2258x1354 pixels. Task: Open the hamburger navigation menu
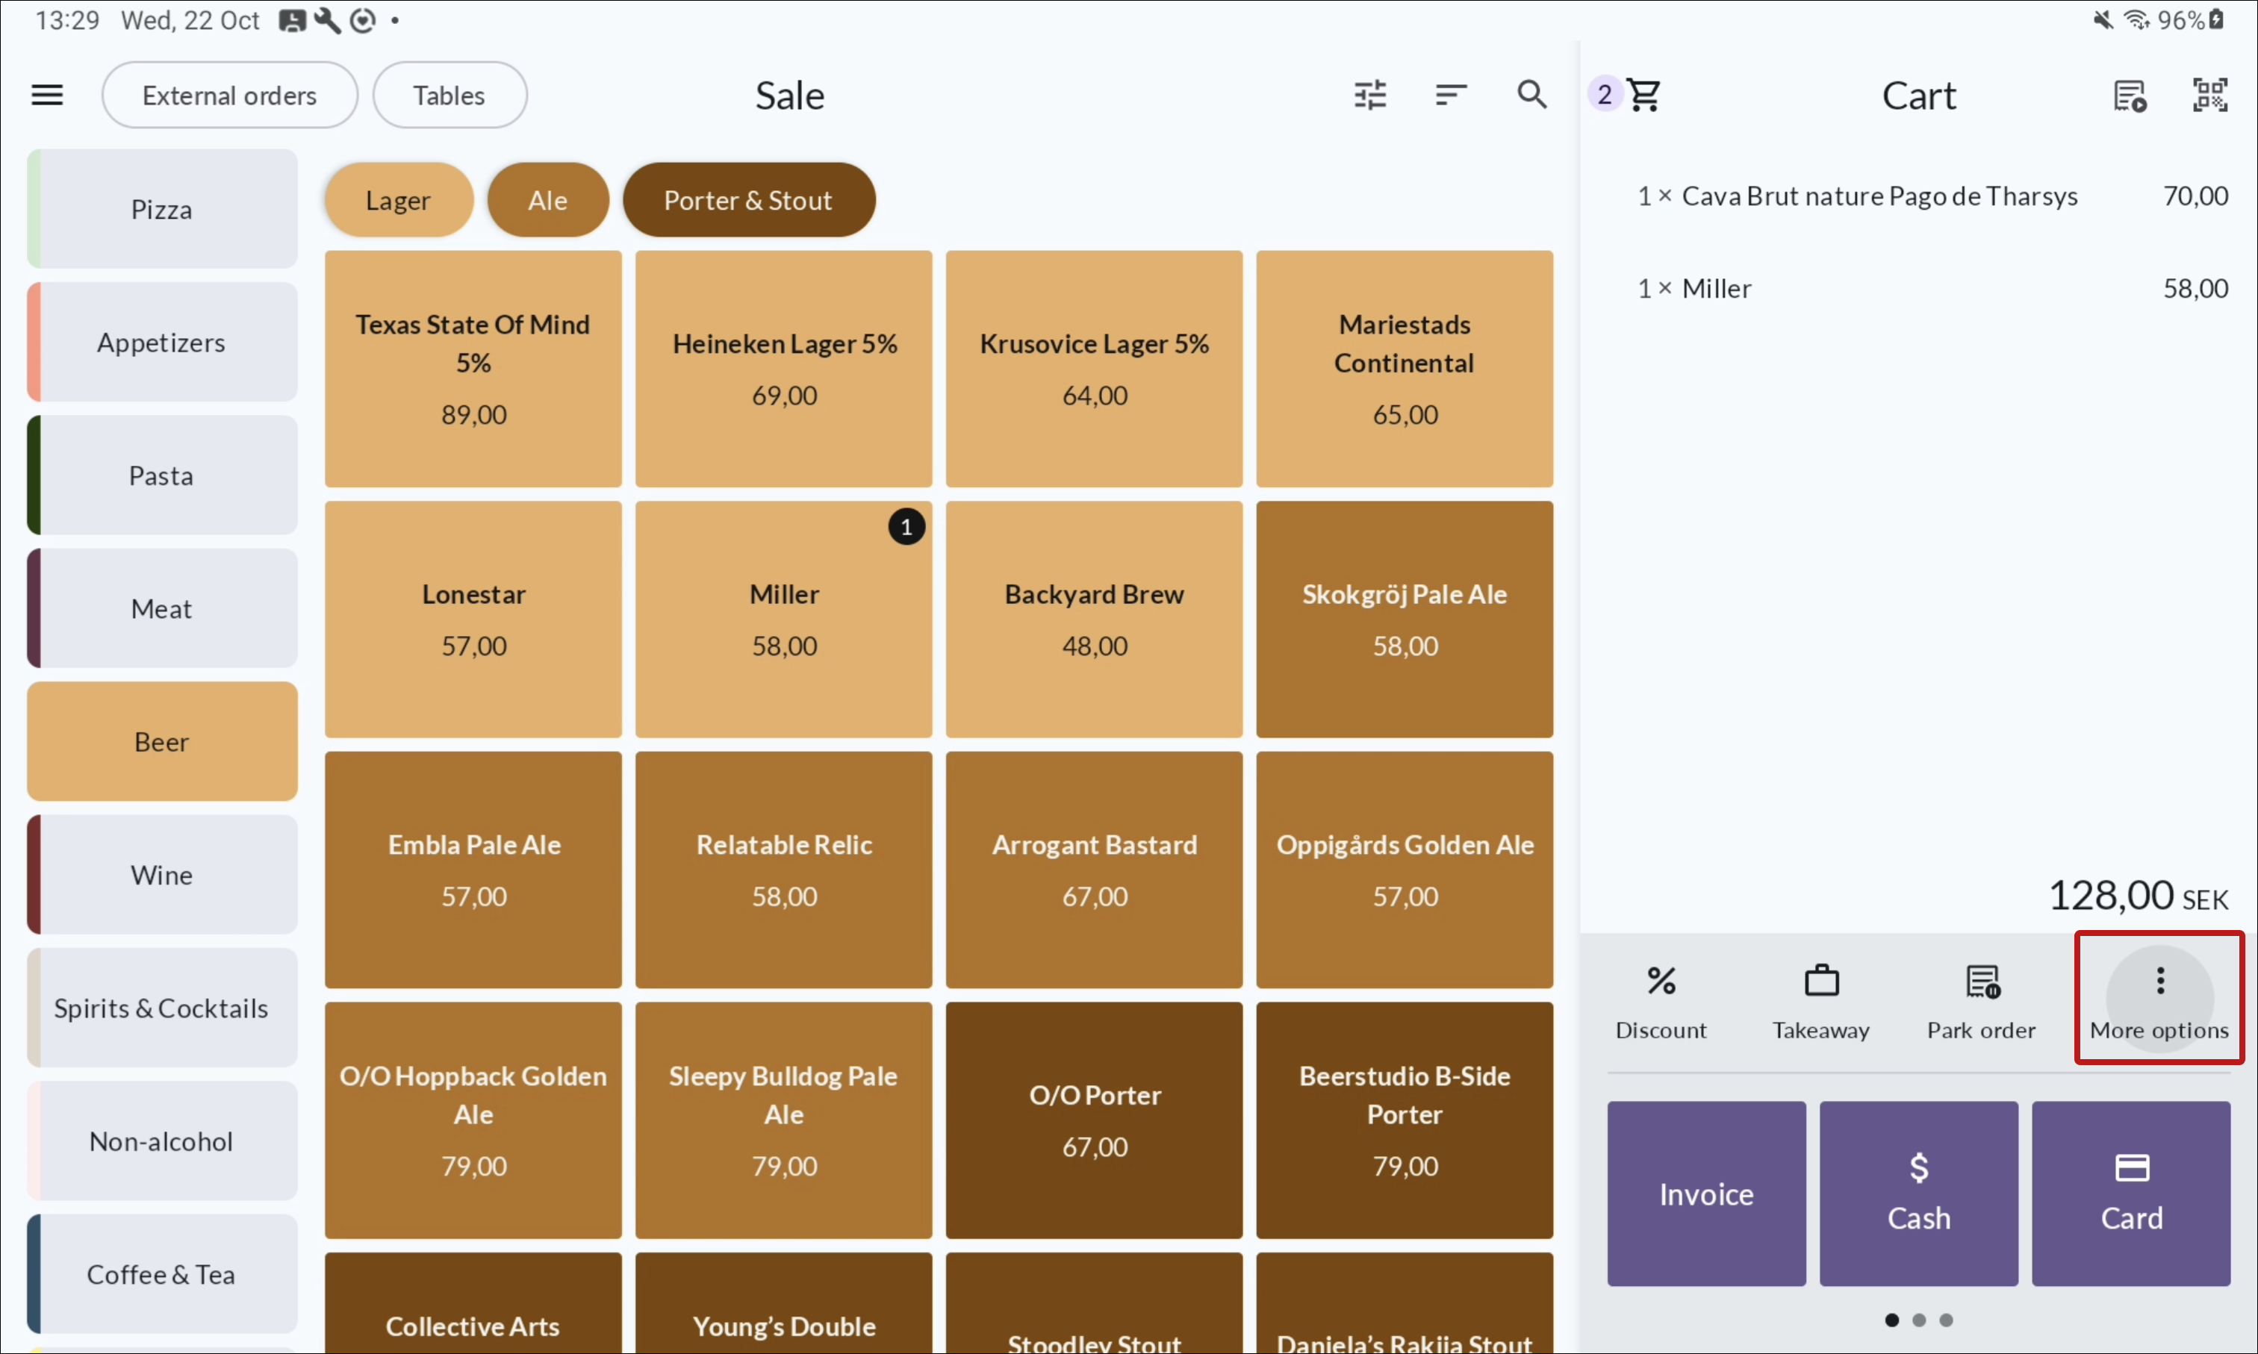pyautogui.click(x=48, y=95)
